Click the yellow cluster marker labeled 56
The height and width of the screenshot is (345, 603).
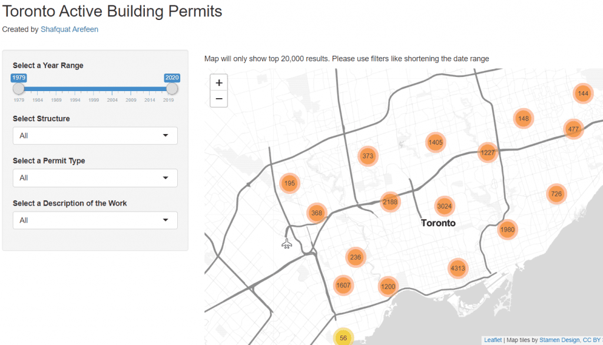coord(343,338)
